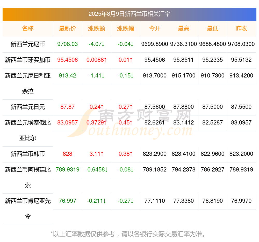Click the southmoney.com watermark logo
The image size is (259, 242).
pyautogui.click(x=130, y=123)
